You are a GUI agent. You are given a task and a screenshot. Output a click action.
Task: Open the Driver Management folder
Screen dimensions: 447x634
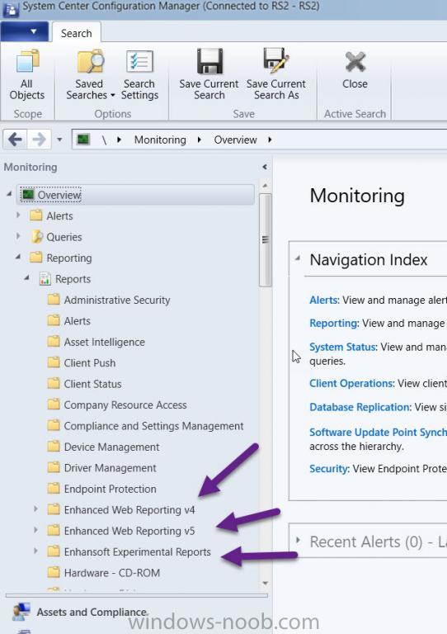click(x=101, y=468)
